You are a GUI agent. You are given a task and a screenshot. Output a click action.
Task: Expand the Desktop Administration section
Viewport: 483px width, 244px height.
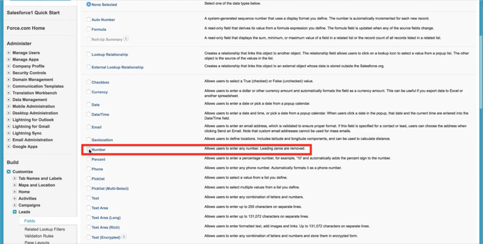pyautogui.click(x=9, y=113)
